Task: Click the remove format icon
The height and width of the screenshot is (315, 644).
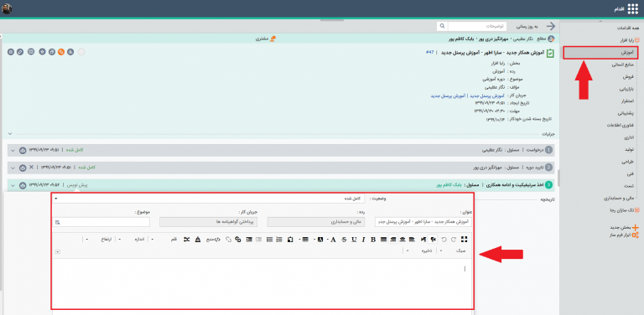Action: click(198, 240)
